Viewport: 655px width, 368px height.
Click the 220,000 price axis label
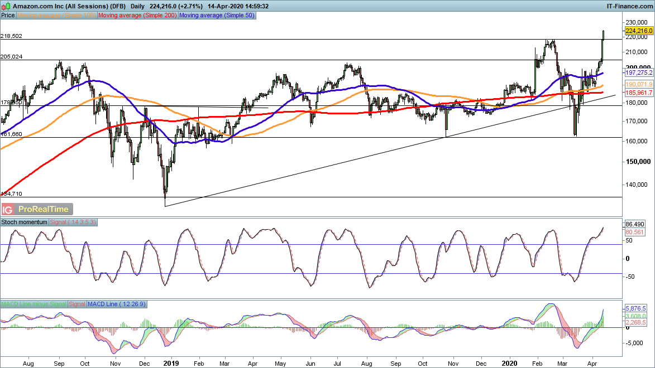tap(637, 37)
